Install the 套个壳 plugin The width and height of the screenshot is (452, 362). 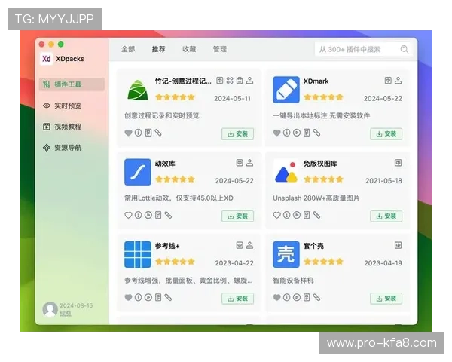(x=386, y=298)
